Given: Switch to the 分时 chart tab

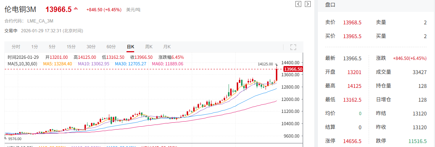Looking at the screenshot, I should coord(16,47).
